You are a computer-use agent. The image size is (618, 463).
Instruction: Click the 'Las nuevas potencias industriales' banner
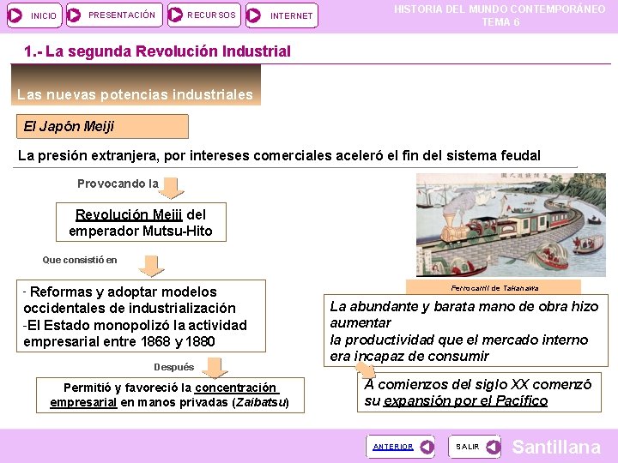click(136, 85)
